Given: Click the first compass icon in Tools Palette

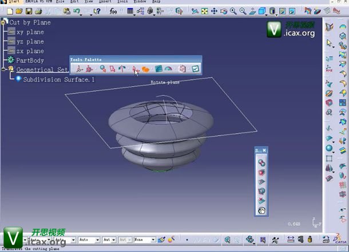Looking at the screenshot, I should point(80,69).
